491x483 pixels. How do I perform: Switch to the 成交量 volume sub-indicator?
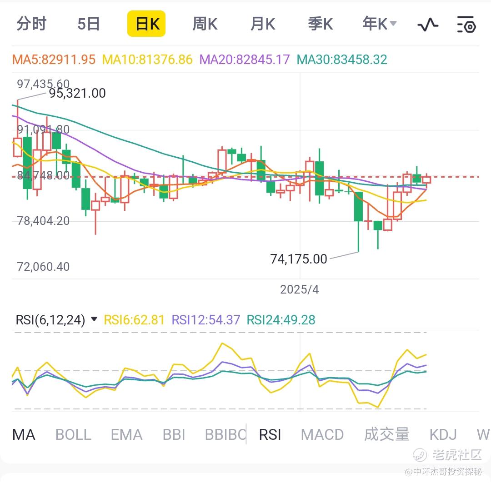coord(387,434)
